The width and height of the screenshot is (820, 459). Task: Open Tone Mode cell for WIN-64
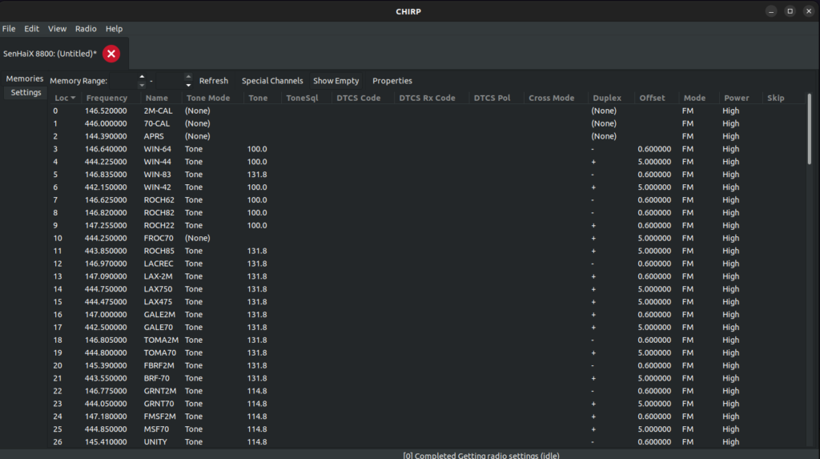tap(194, 149)
